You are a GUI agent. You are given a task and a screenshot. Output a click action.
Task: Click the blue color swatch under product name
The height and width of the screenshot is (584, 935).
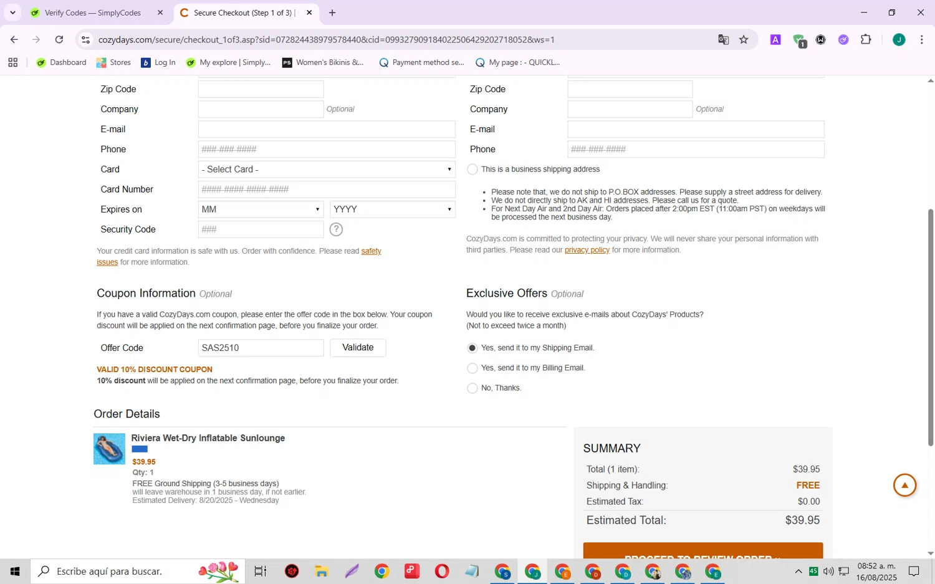[x=140, y=449]
